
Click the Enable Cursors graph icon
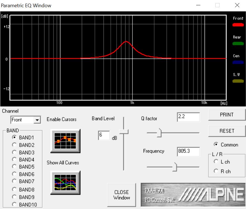tap(65, 141)
